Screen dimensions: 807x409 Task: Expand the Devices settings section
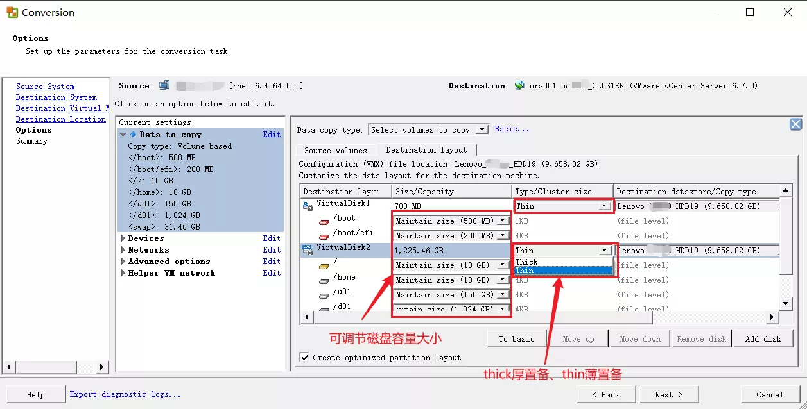[x=123, y=238]
